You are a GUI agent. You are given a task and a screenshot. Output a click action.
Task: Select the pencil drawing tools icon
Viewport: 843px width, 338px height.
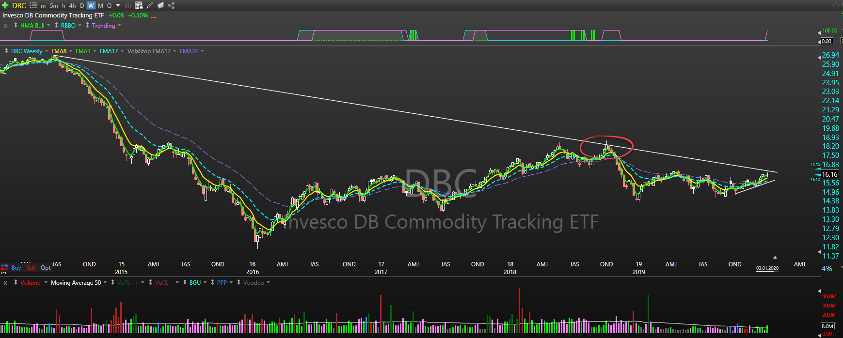pyautogui.click(x=150, y=5)
